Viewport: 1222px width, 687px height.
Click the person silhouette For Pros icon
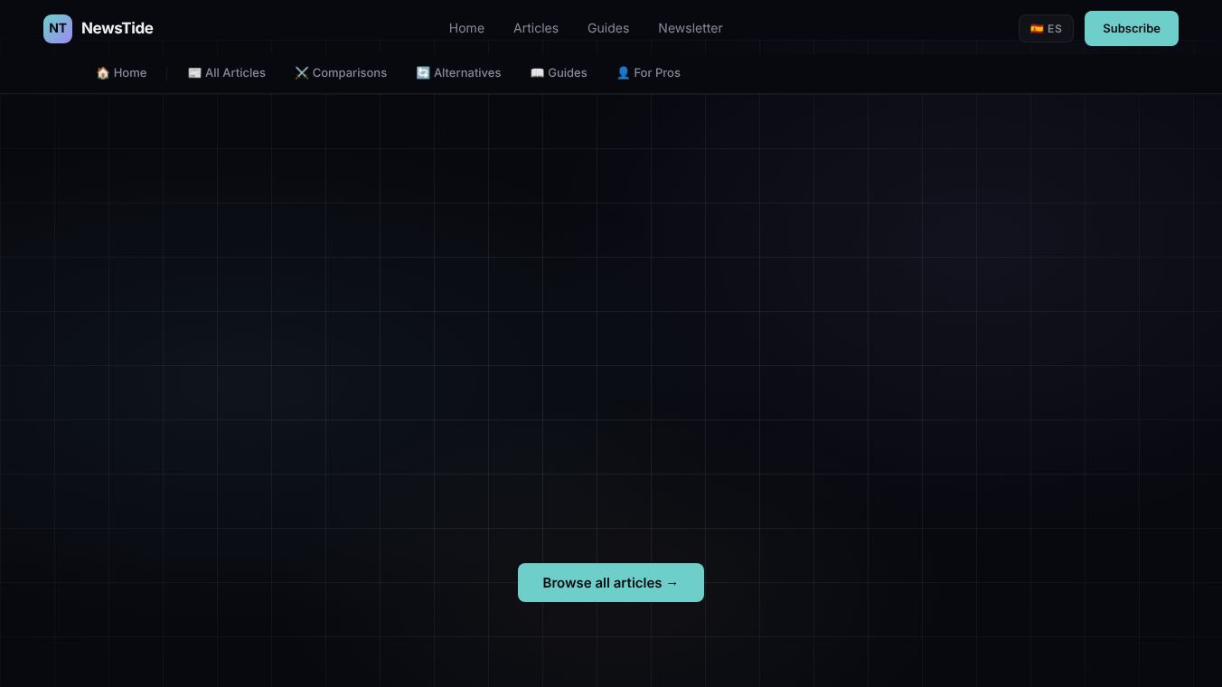click(623, 73)
